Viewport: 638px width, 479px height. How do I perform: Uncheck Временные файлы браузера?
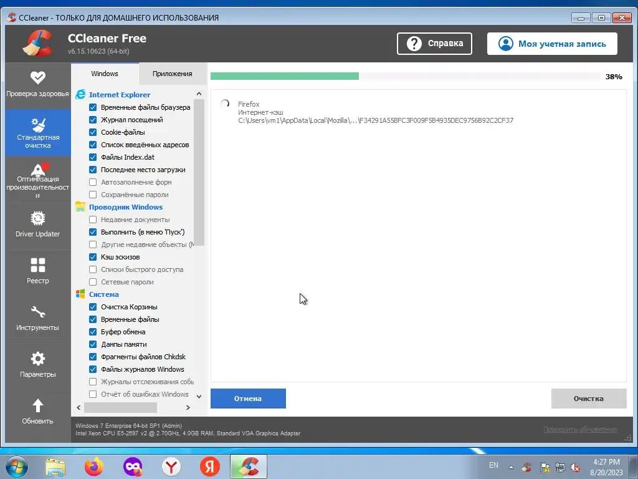(93, 107)
